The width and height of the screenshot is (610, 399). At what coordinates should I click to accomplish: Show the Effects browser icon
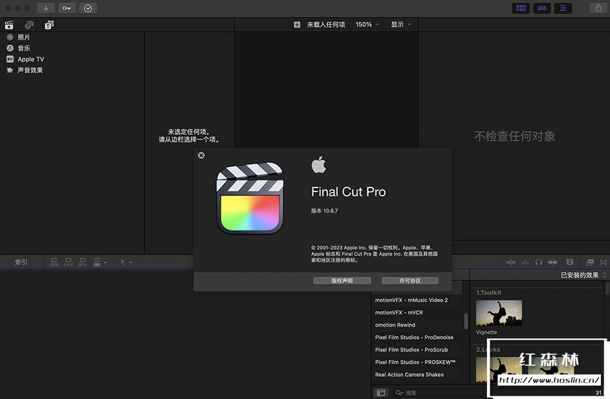590,262
